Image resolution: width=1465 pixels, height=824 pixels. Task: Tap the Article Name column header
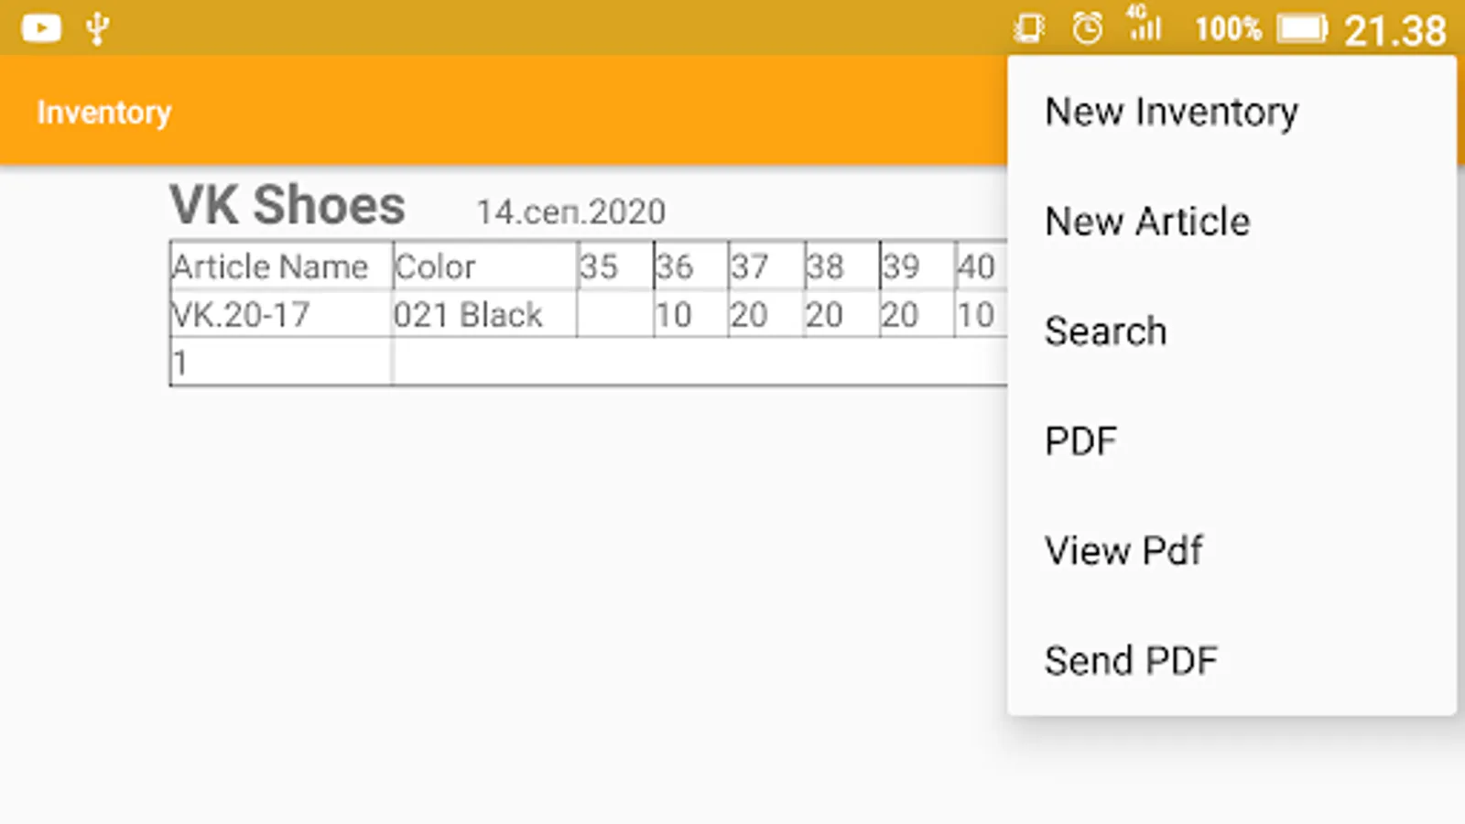270,266
